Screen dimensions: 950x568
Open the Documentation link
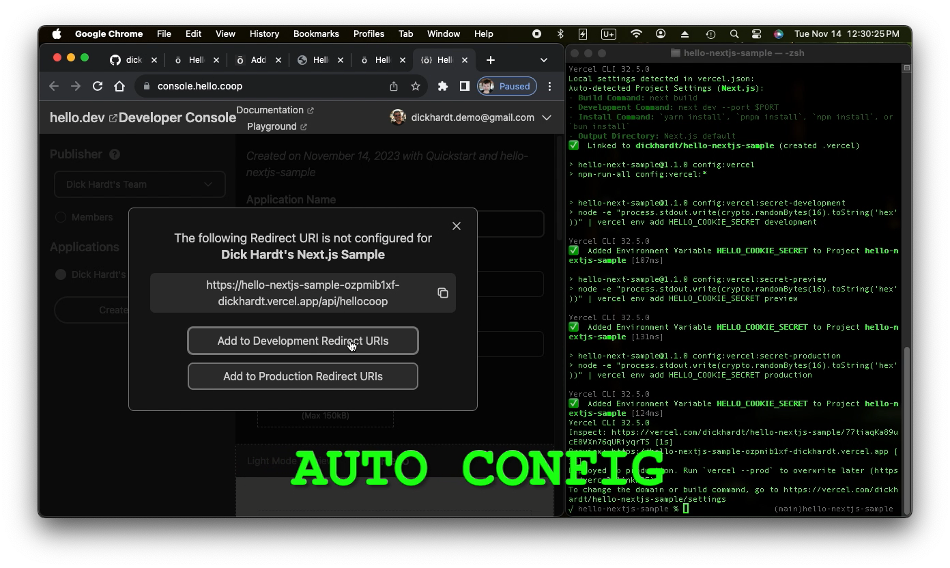tap(275, 110)
